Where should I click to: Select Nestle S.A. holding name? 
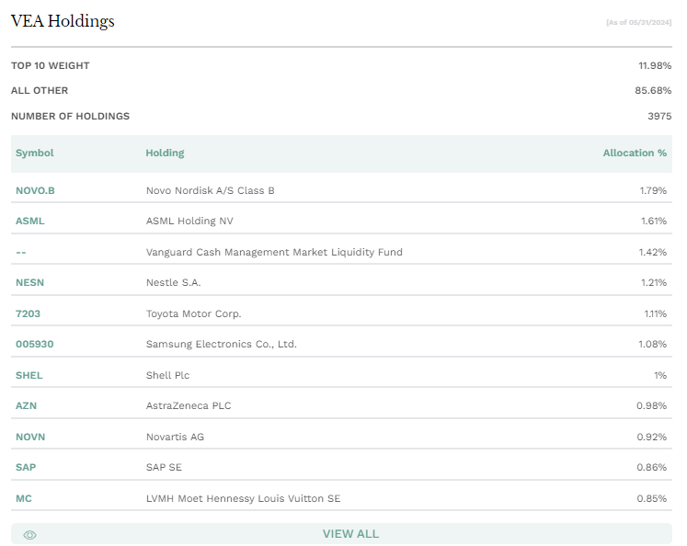174,282
